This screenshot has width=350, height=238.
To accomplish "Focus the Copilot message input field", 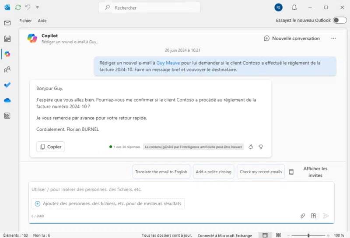I will click(181, 189).
